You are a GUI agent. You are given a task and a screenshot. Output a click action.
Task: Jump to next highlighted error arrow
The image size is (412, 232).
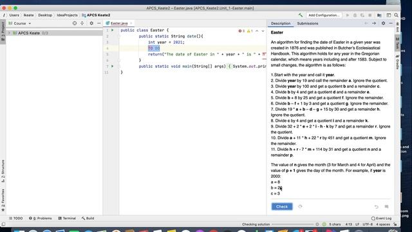click(263, 31)
